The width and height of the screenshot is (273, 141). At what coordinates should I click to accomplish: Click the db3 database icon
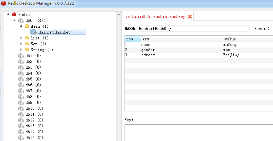coord(21,67)
